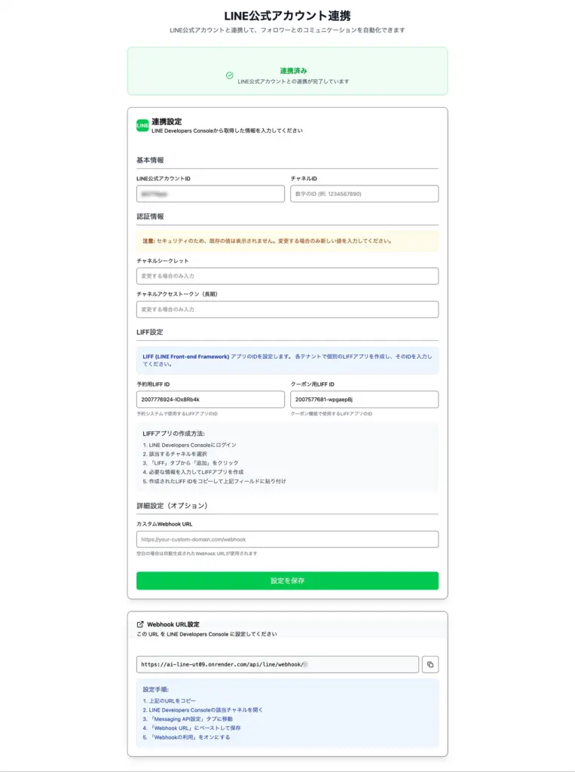
Task: Click the クーポン用LIFF ID input field
Action: click(x=364, y=400)
